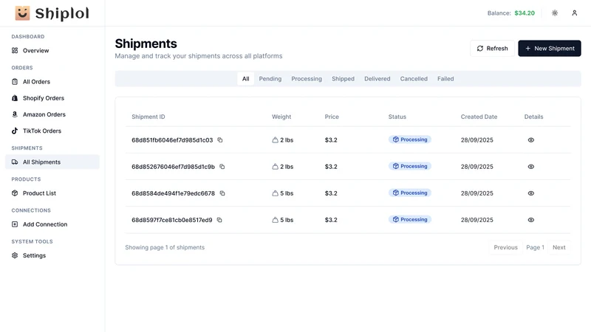The width and height of the screenshot is (591, 332).
Task: Click the Weight column header
Action: pyautogui.click(x=281, y=117)
